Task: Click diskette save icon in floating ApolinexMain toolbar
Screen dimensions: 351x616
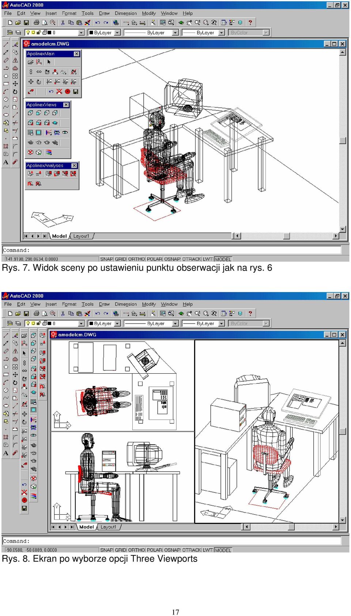Action: click(76, 91)
